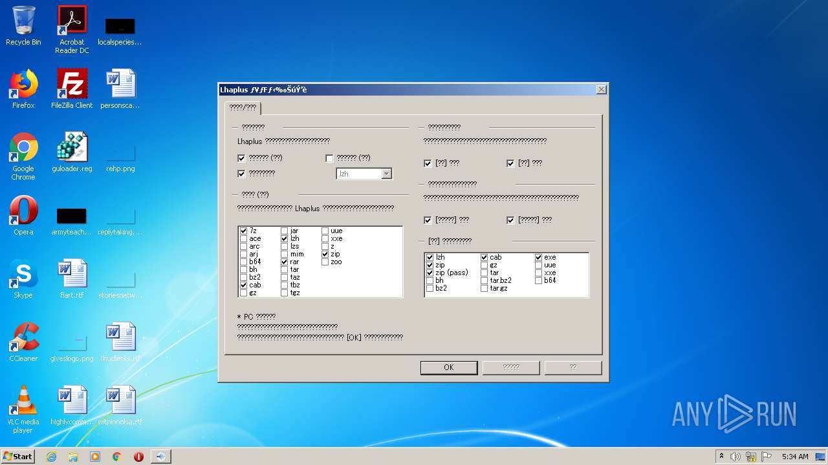Open the Opera desktop shortcut
The image size is (828, 465).
point(23,216)
